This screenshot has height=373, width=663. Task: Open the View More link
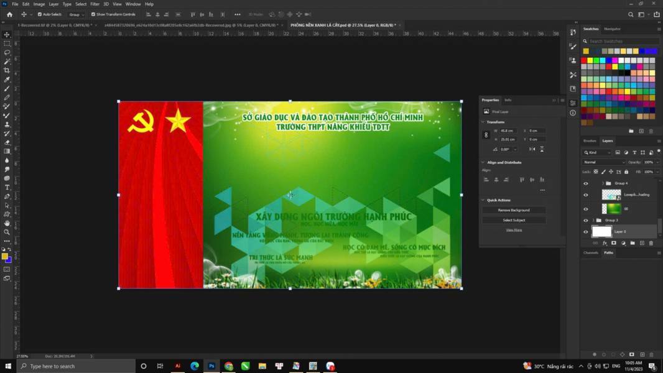(x=514, y=230)
